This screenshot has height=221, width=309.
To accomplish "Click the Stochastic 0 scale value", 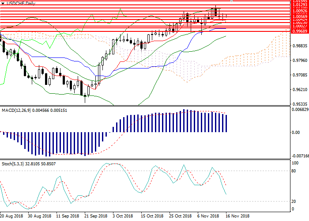I will [293, 209].
